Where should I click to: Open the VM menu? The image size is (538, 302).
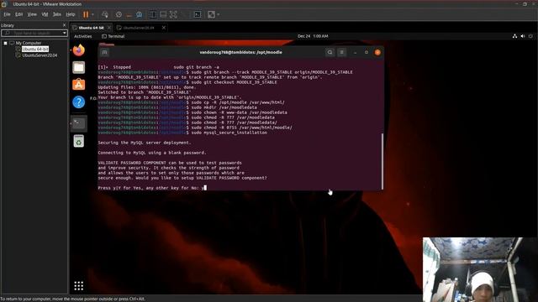click(45, 14)
